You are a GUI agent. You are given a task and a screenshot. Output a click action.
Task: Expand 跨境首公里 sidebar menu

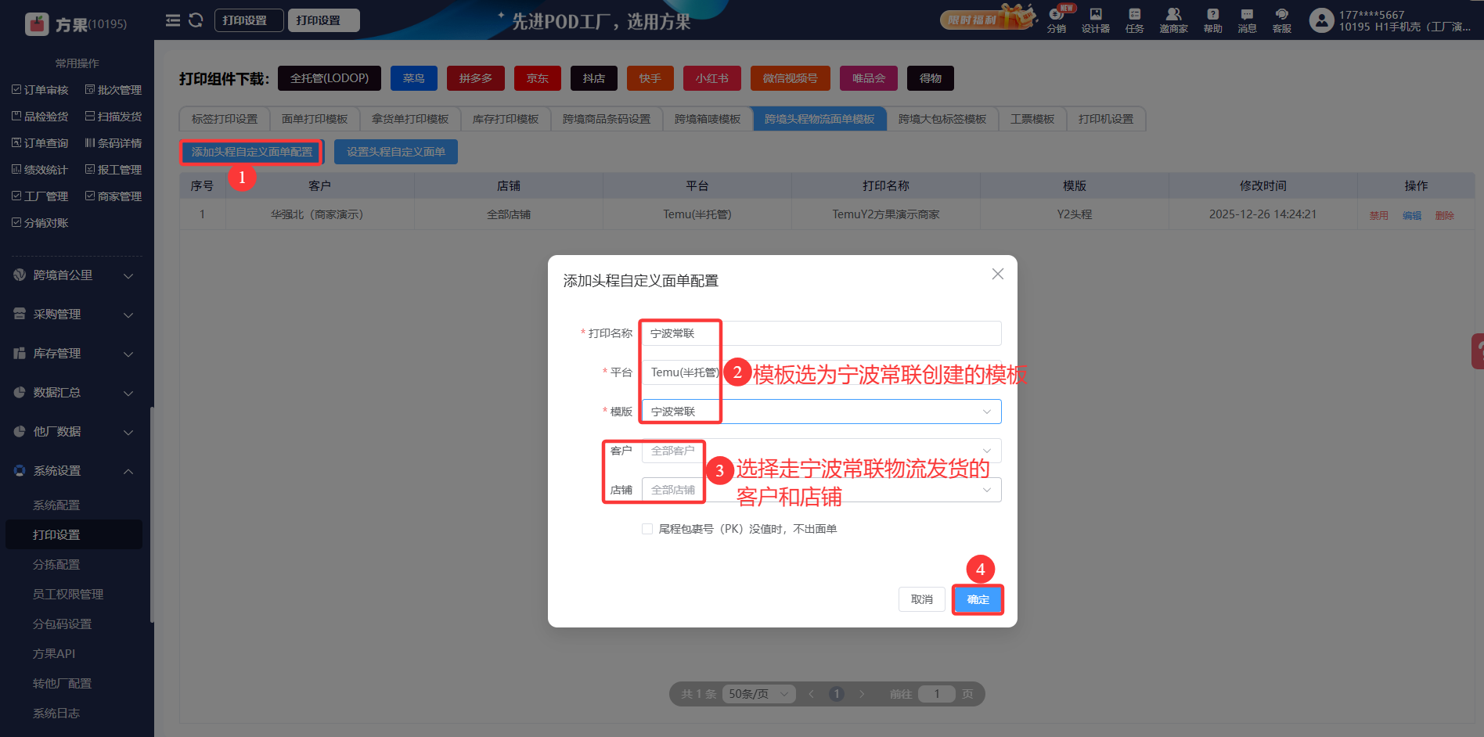tap(74, 275)
